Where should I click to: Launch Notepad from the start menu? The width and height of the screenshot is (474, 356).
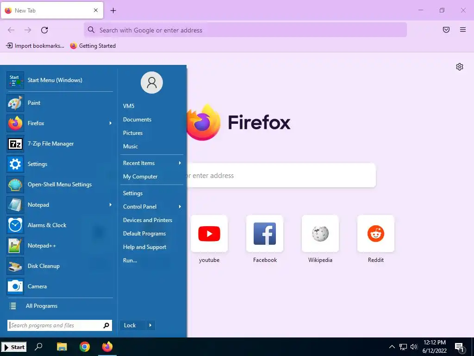point(60,205)
